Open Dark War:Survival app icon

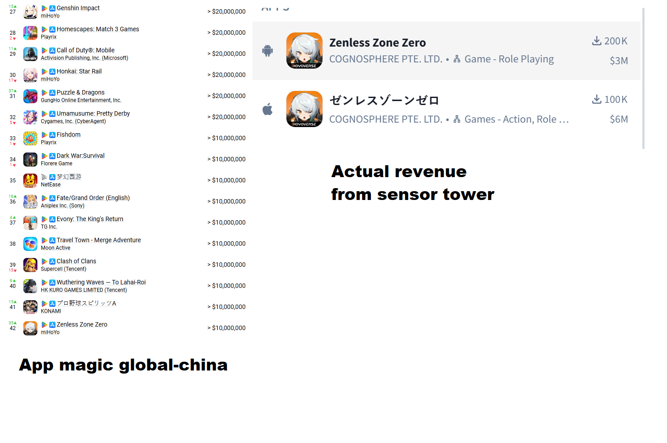(30, 160)
